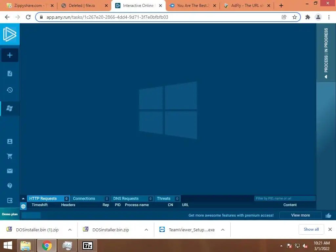The image size is (336, 252).
Task: Click the Process name column header
Action: tap(137, 205)
